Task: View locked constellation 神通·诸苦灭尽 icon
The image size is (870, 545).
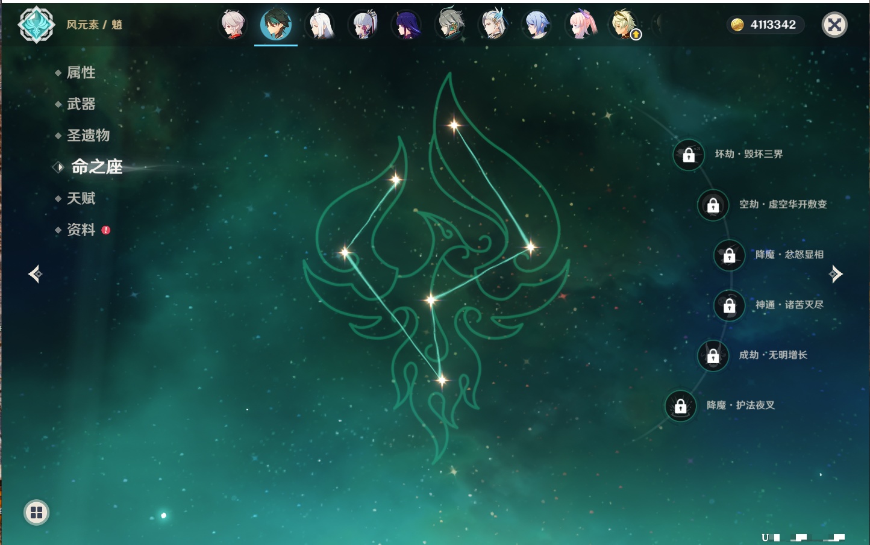Action: [x=729, y=305]
